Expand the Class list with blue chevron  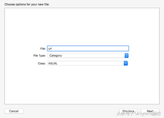pyautogui.click(x=126, y=63)
